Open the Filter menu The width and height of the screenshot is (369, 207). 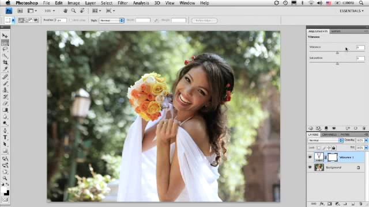click(x=123, y=3)
